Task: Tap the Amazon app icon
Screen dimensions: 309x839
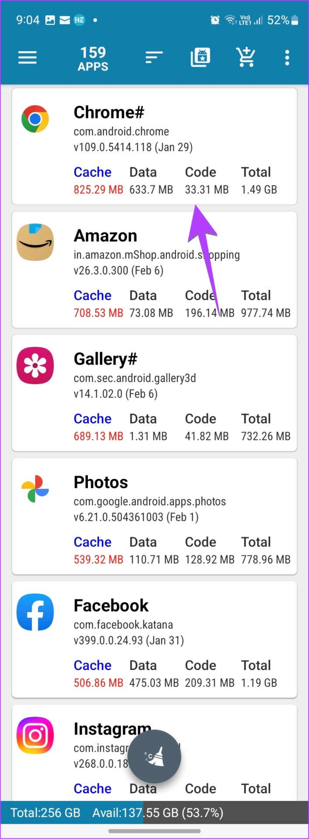Action: coord(35,242)
